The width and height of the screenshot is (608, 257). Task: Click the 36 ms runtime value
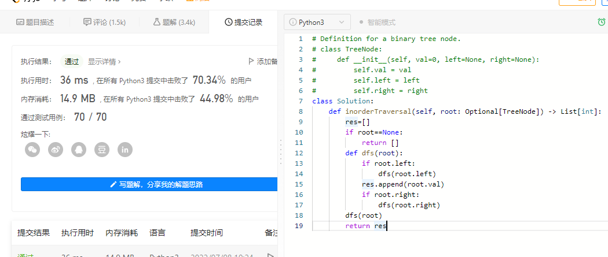click(74, 80)
